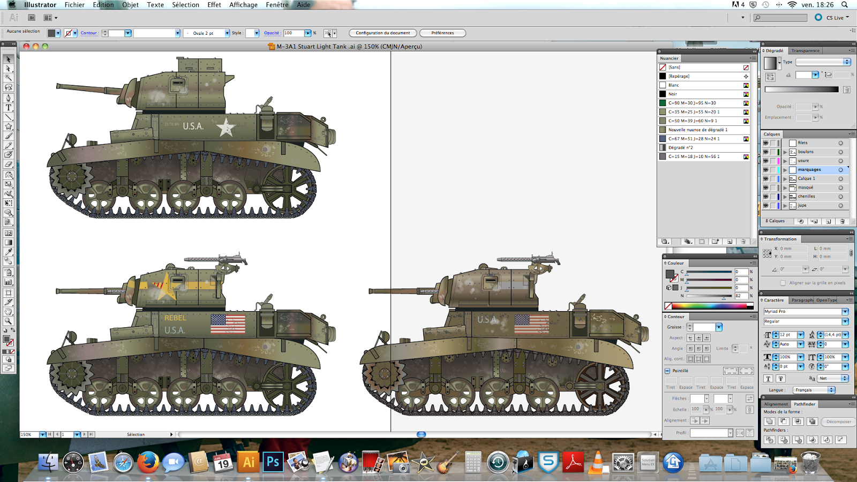Image resolution: width=857 pixels, height=482 pixels.
Task: Open the Affichage menu
Action: [x=243, y=5]
